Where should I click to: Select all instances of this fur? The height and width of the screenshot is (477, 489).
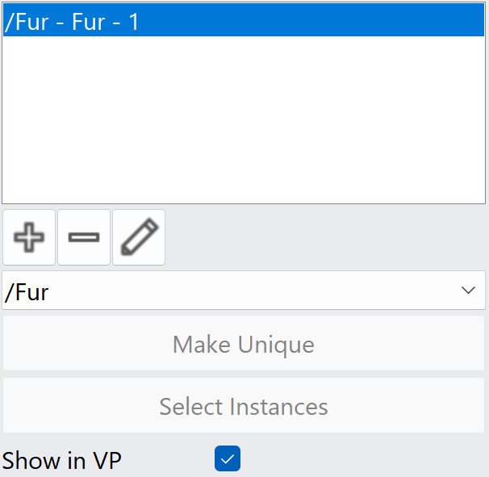click(244, 405)
